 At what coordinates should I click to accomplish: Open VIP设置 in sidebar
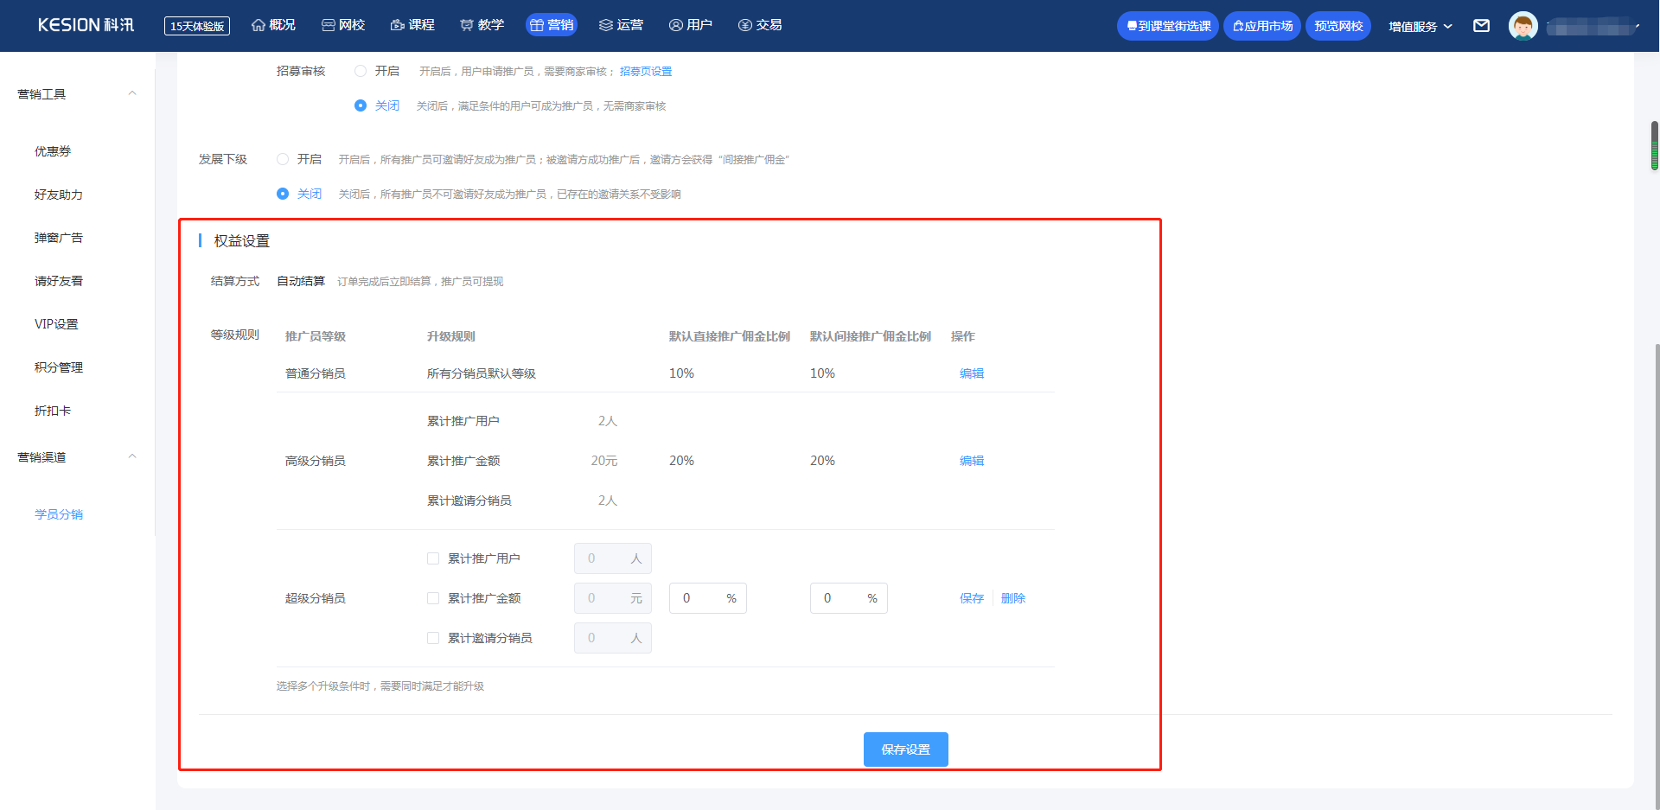[x=56, y=324]
